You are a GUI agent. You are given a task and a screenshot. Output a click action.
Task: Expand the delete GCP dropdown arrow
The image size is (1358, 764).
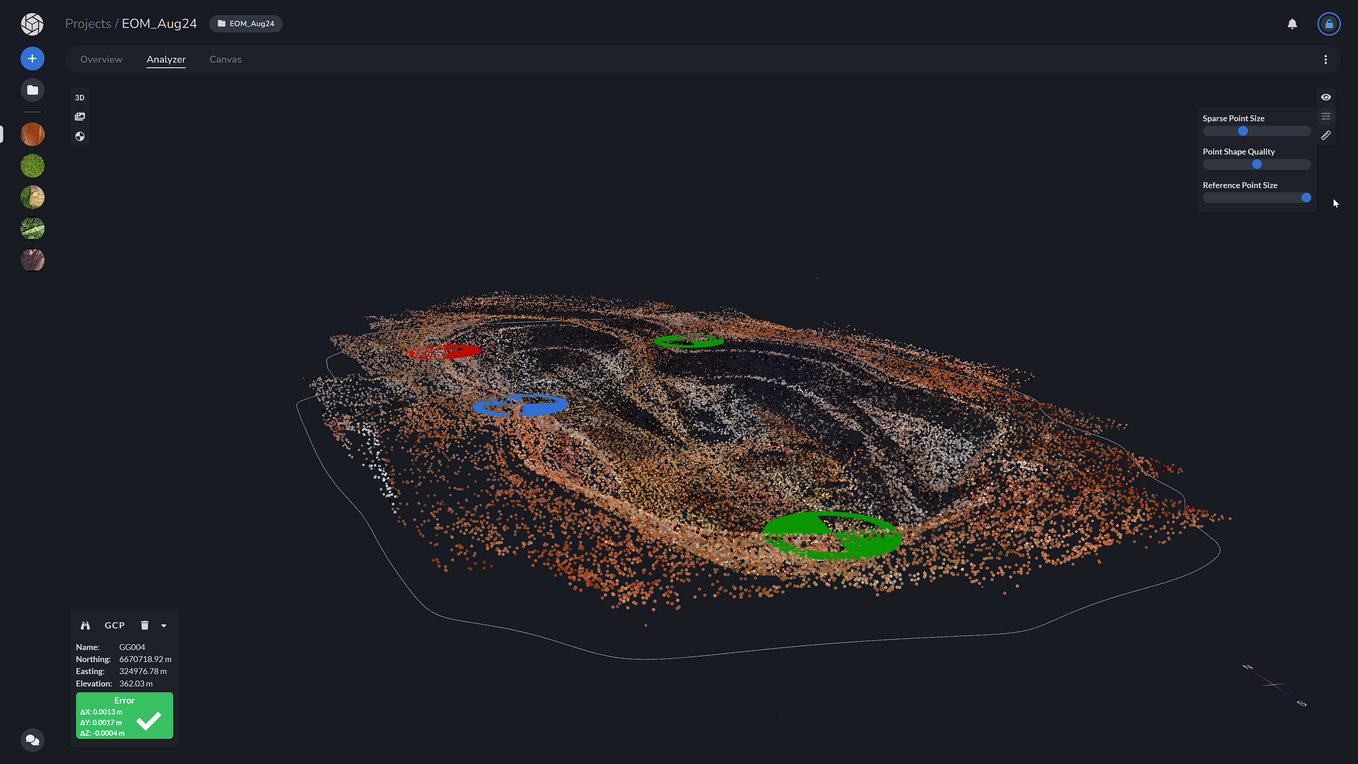tap(164, 625)
